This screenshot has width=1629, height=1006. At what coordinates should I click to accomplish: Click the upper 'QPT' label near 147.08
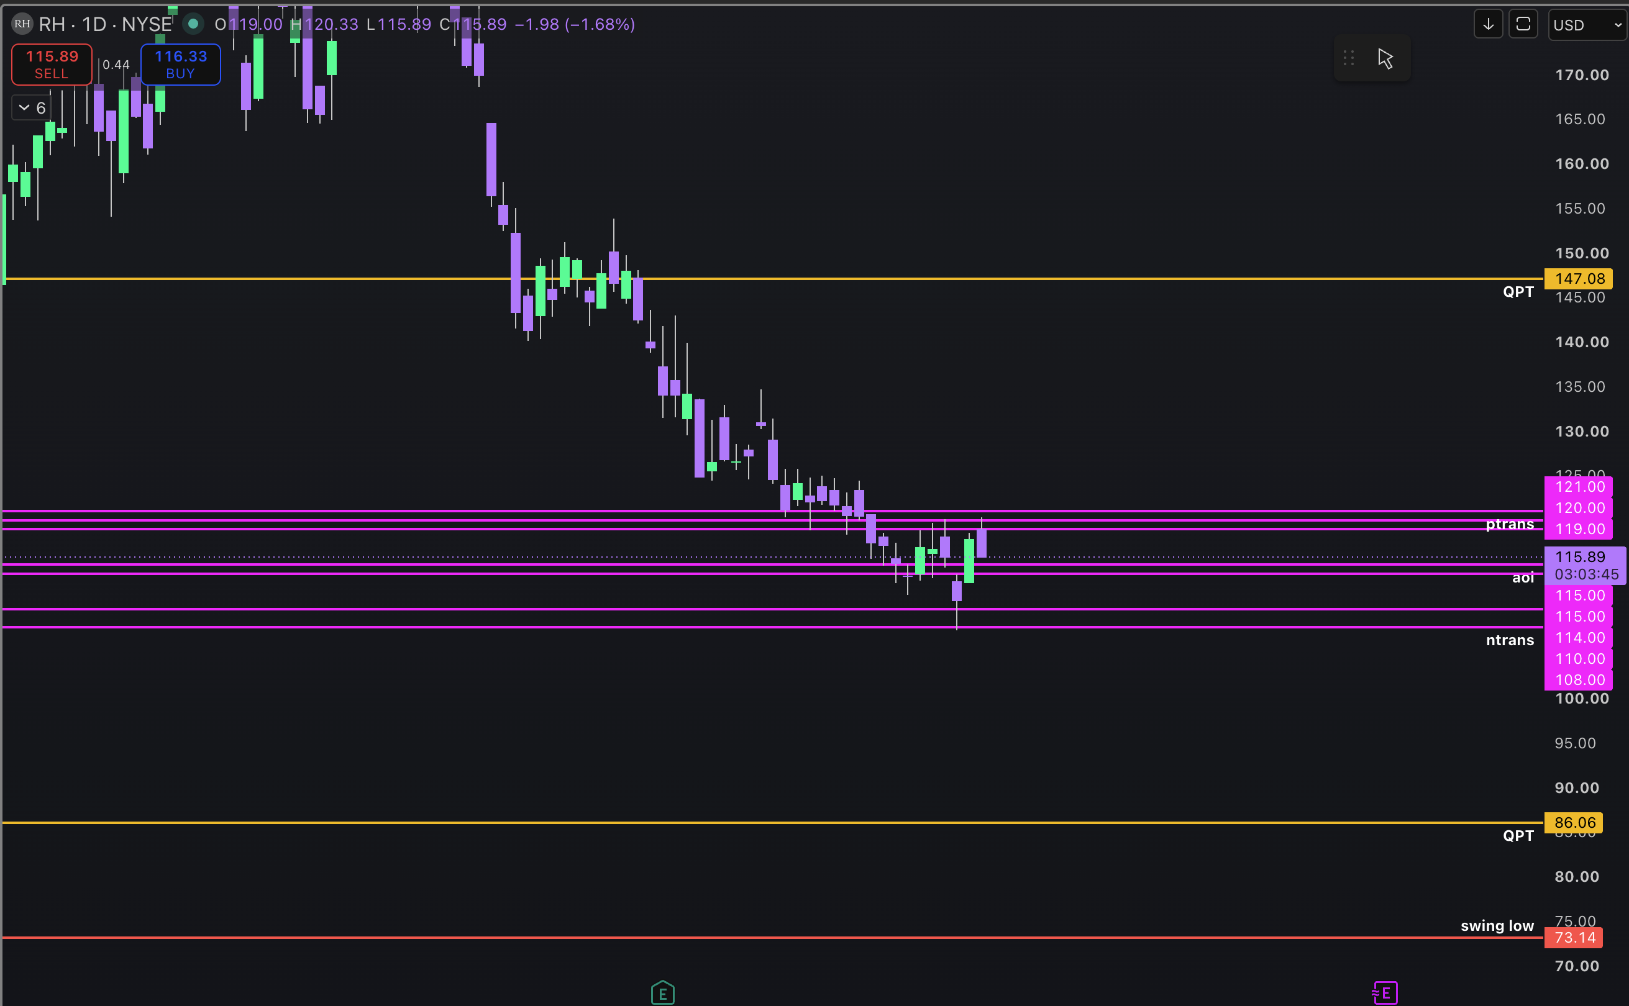point(1518,291)
